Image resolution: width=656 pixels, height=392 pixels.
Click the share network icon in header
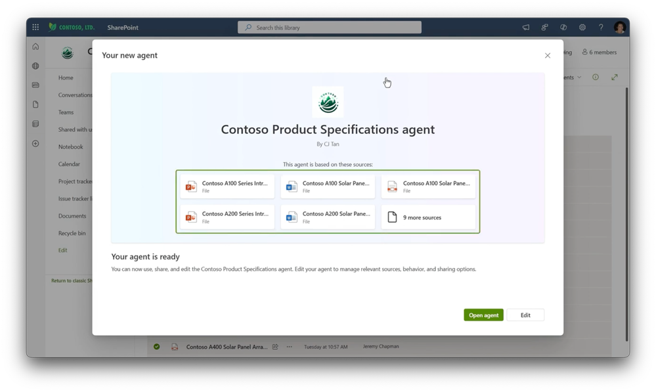tap(545, 28)
